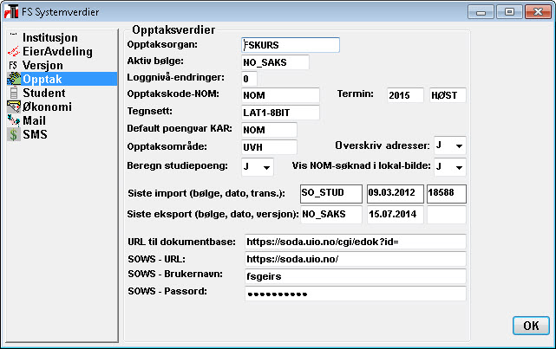This screenshot has height=349, width=556.
Task: Click the Opptaksorgan label
Action: click(162, 44)
